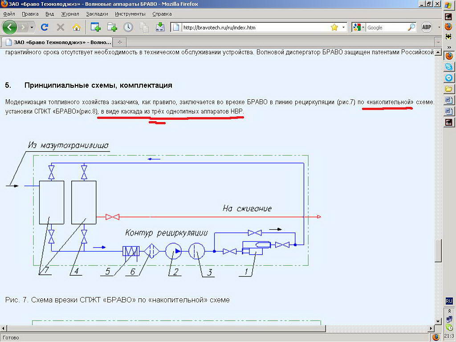Click the vertical scrollbar thumb
This screenshot has height=342, width=456.
pyautogui.click(x=438, y=251)
